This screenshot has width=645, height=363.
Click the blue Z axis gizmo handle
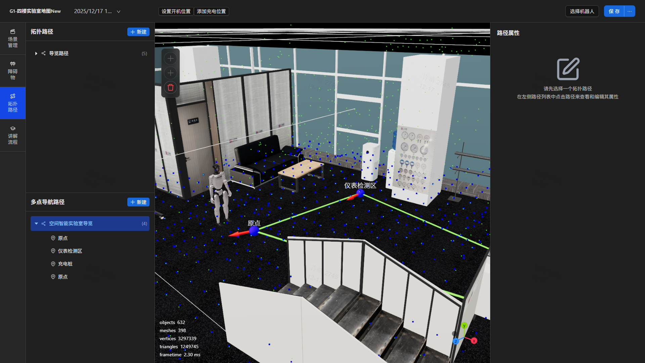(x=456, y=341)
